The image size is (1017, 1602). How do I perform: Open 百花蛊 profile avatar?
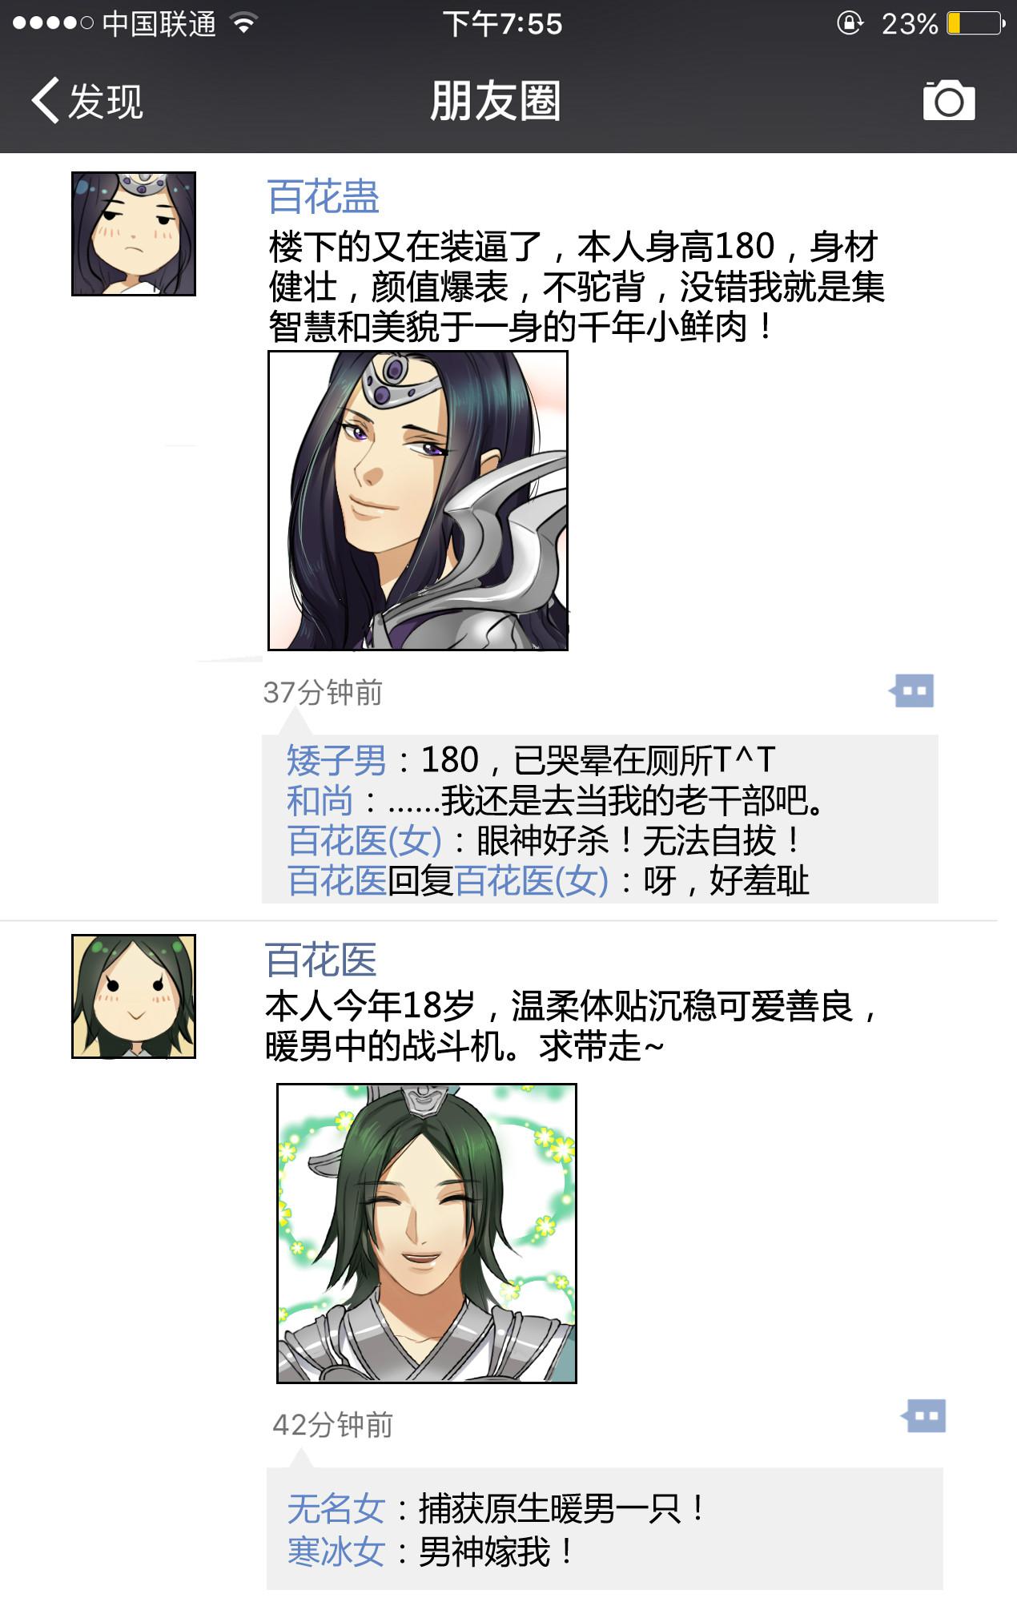134,234
